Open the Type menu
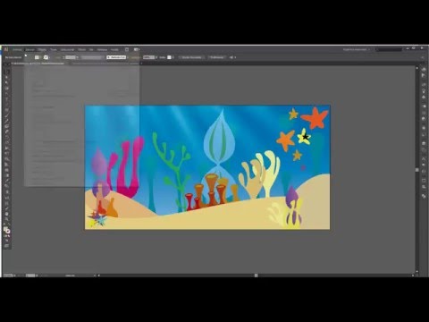Image resolution: width=429 pixels, height=322 pixels. (x=54, y=49)
